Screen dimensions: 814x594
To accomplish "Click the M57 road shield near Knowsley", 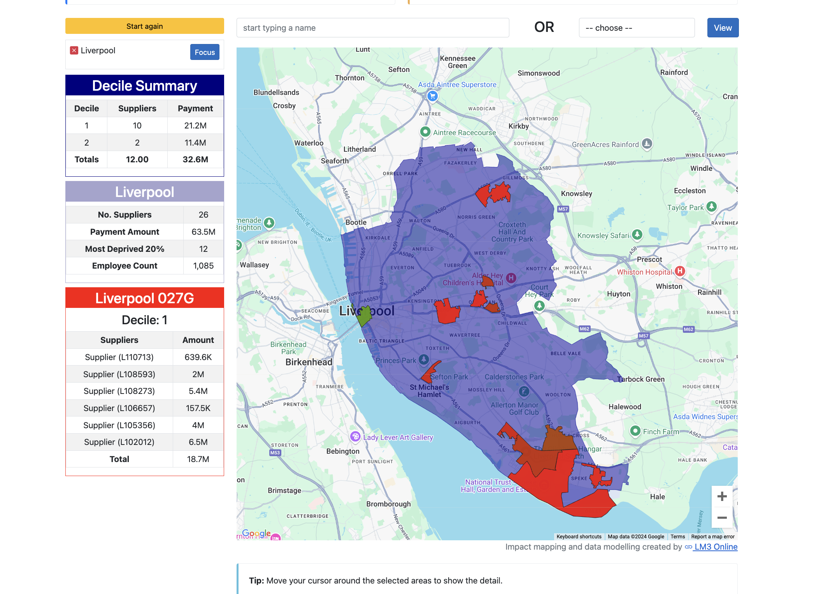I will 563,209.
